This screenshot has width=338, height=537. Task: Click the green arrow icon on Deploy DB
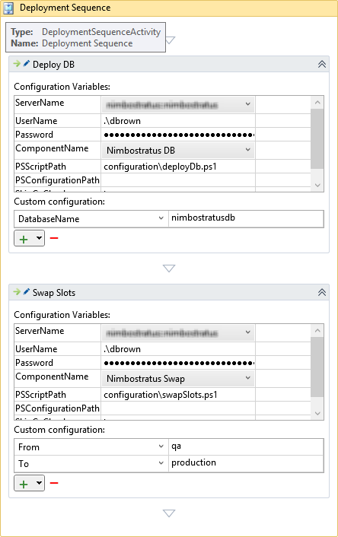click(x=17, y=64)
